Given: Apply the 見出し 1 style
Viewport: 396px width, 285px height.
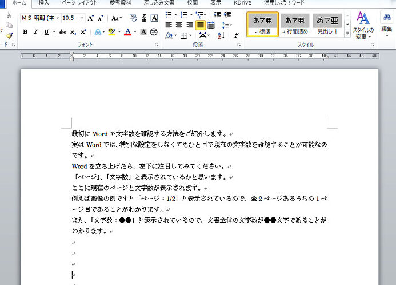Looking at the screenshot, I should (x=327, y=25).
